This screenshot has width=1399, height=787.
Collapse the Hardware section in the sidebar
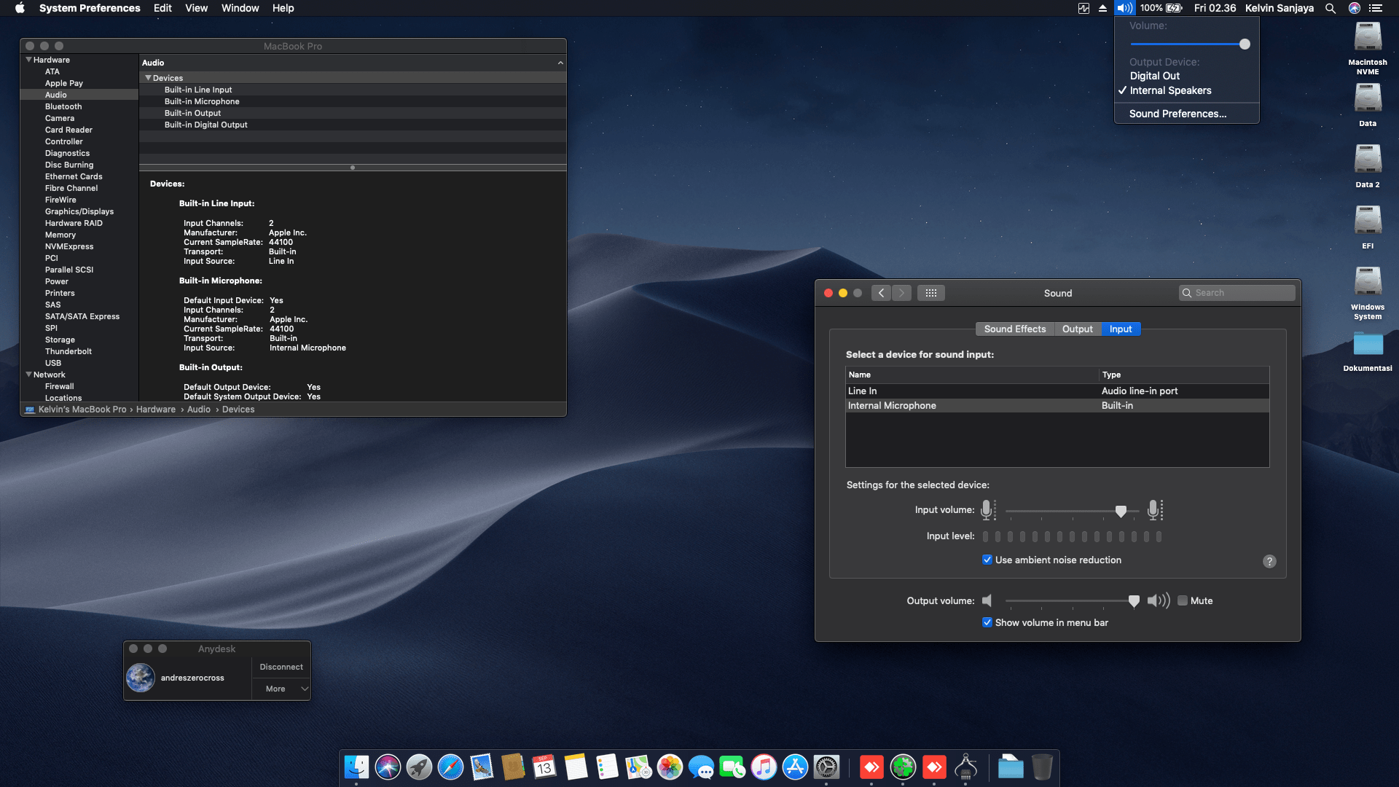(x=29, y=60)
